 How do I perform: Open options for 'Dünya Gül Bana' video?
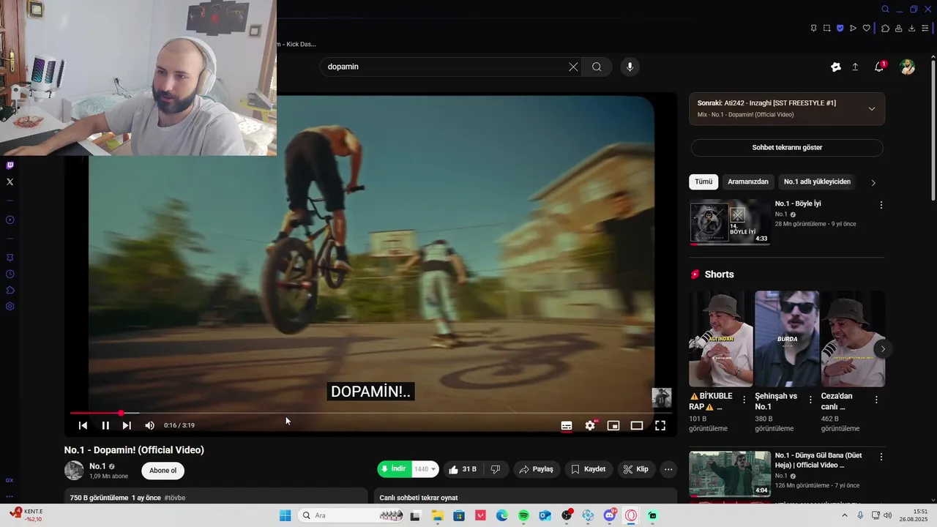[x=881, y=457]
